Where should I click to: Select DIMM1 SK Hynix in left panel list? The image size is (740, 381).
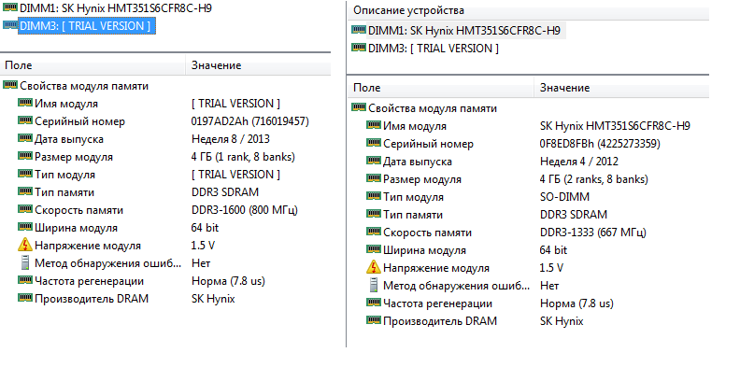tap(116, 8)
